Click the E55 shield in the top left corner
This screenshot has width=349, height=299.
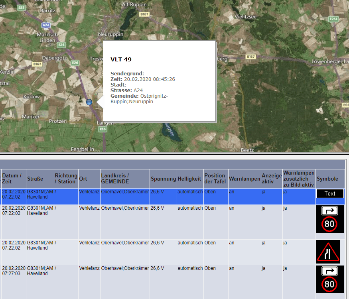click(21, 7)
